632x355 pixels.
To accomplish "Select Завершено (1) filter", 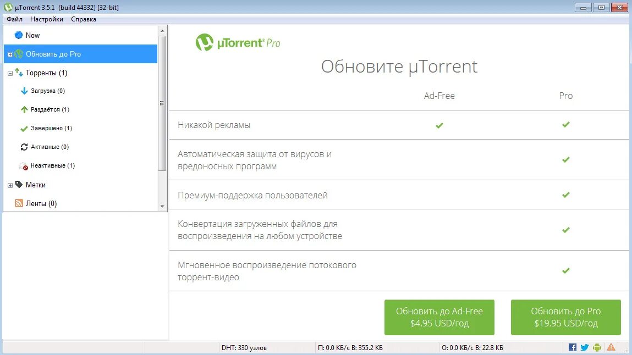I will (x=81, y=129).
